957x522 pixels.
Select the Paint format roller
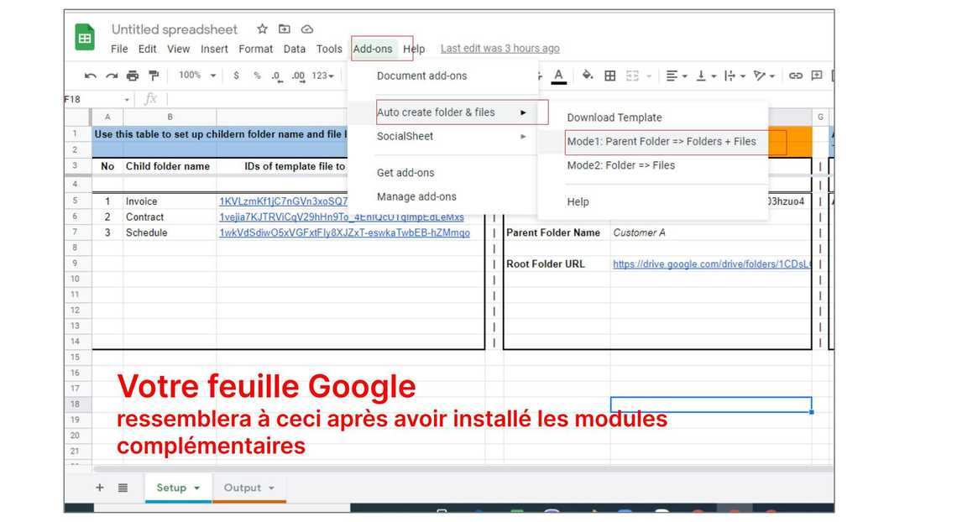[153, 76]
